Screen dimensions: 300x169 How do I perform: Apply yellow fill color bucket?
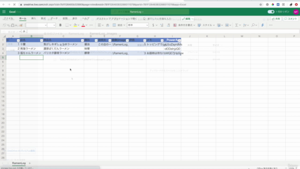pyautogui.click(x=75, y=25)
